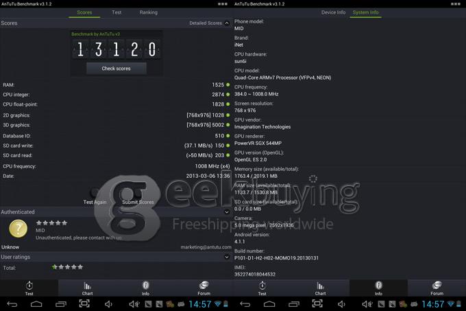
Task: Collapse the Detailed Scores section
Action: tap(227, 23)
